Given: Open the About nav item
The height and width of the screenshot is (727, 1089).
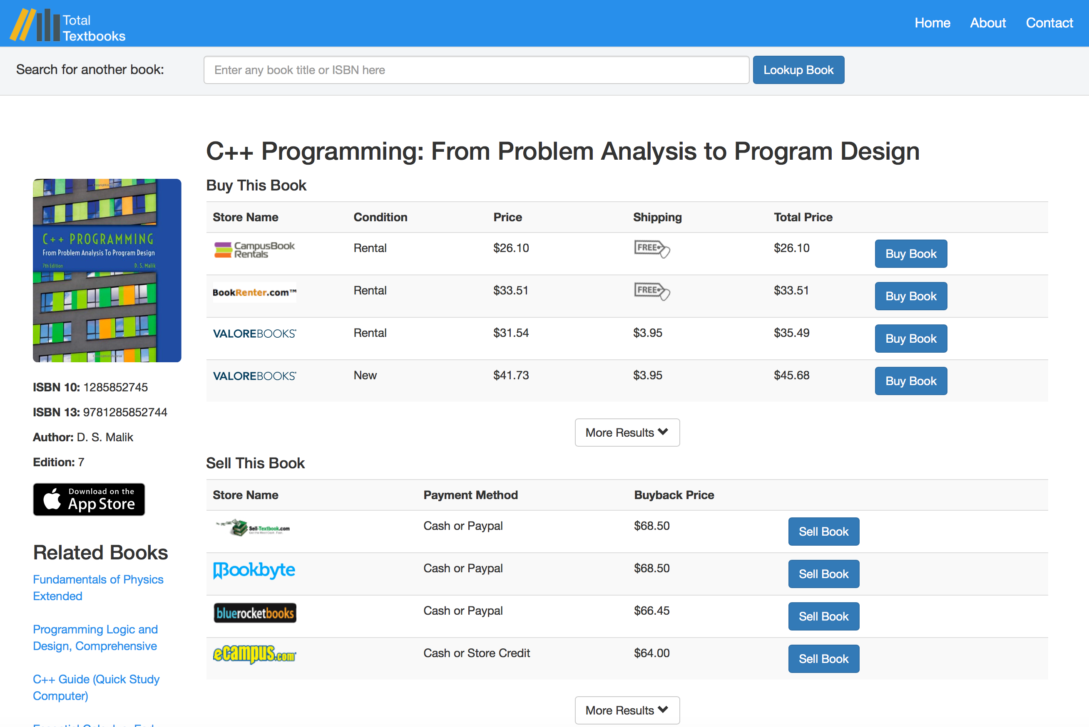Looking at the screenshot, I should point(988,23).
